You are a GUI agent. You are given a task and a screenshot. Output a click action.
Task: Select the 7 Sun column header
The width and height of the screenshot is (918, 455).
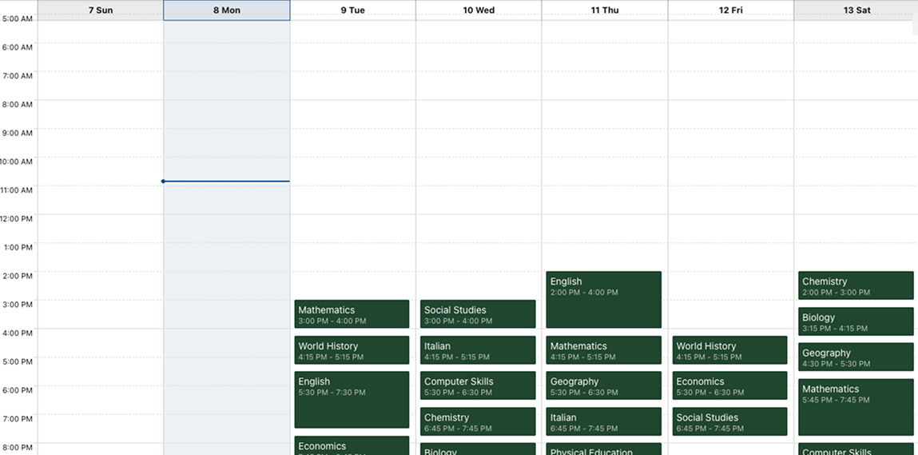coord(100,10)
